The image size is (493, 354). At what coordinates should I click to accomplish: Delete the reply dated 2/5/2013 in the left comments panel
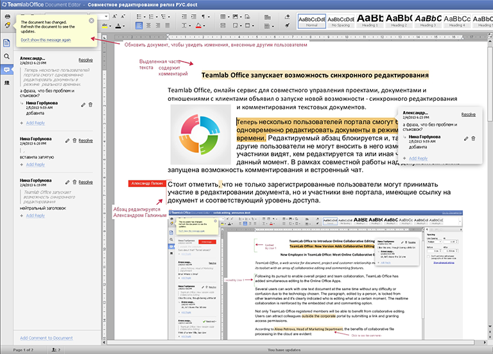click(91, 105)
